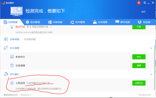Click the 检测概要 refresh tab icon
Screen dimensions: 156x98
point(5,22)
